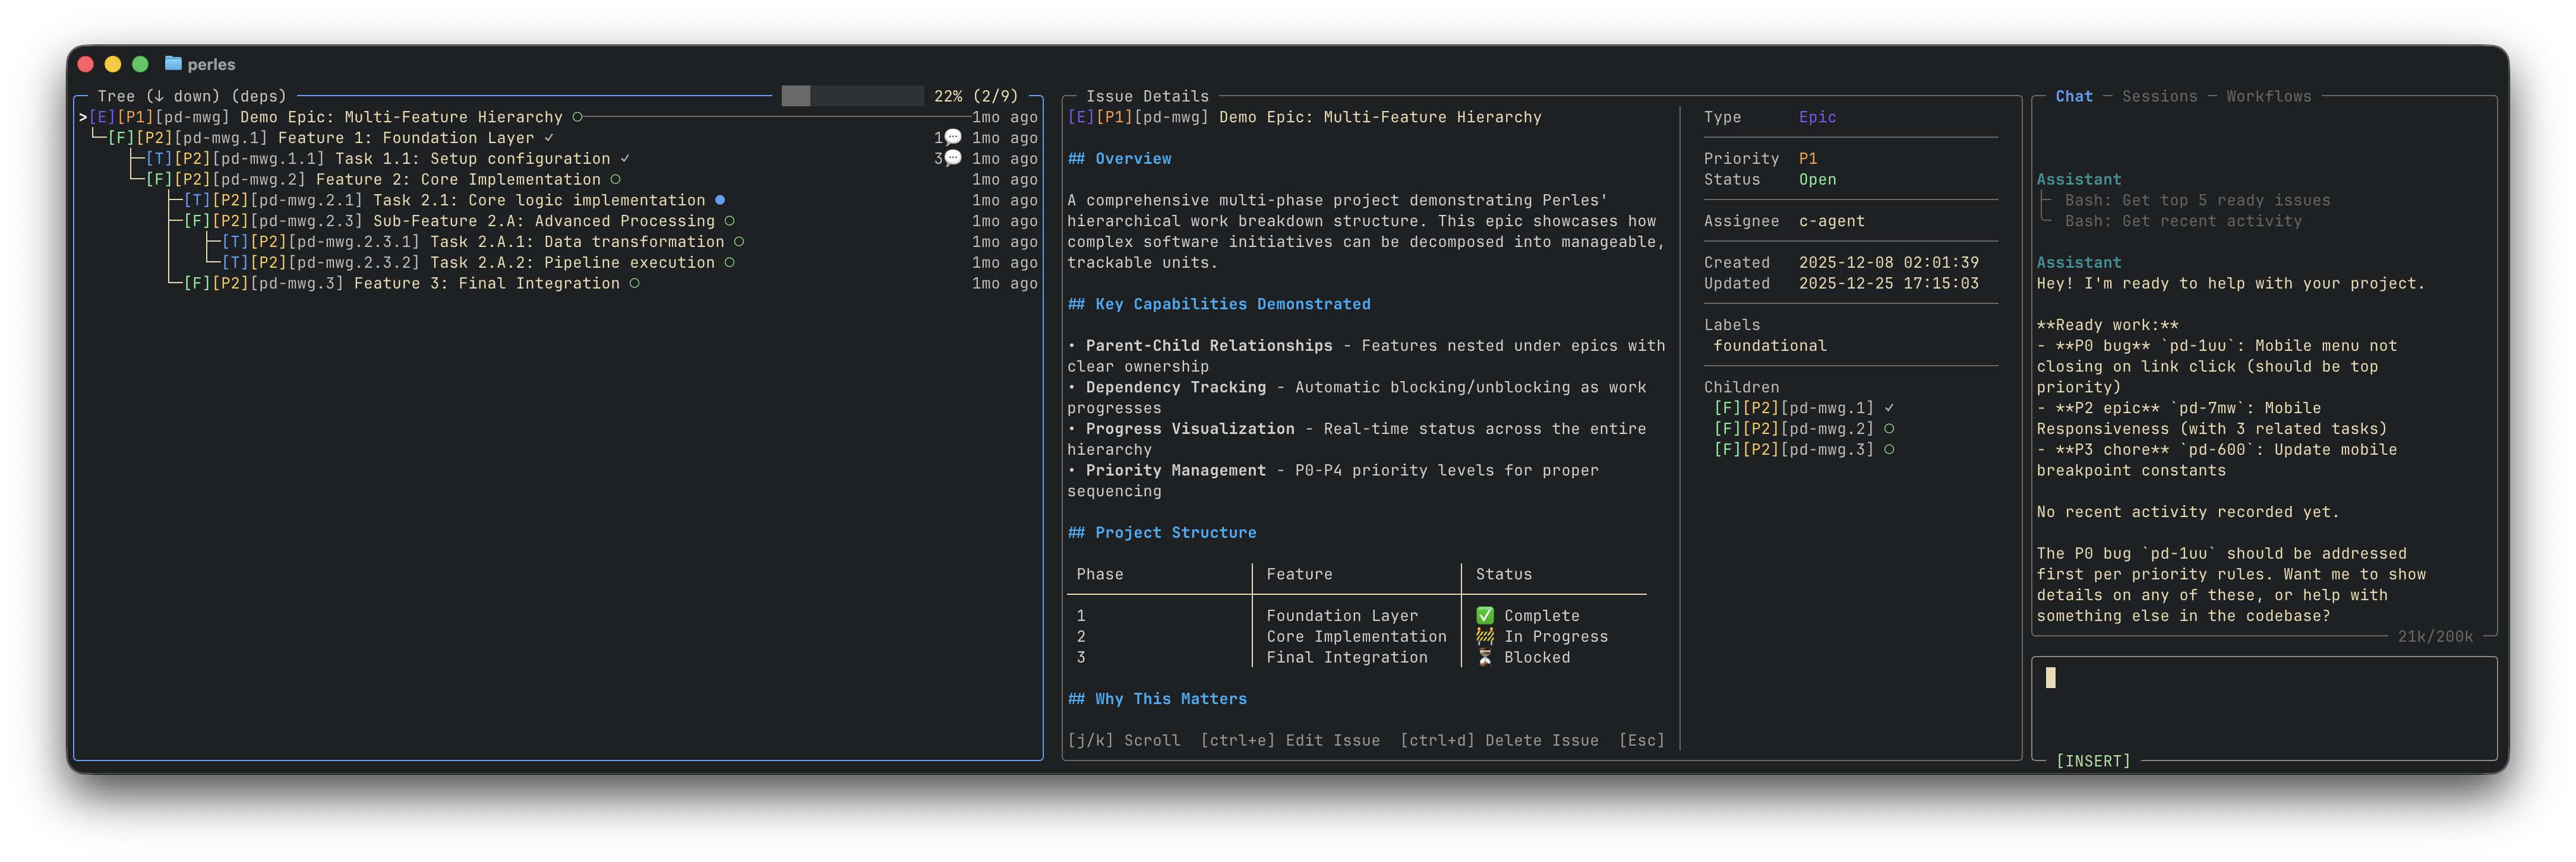This screenshot has width=2576, height=862.
Task: Open the Workflows tab
Action: point(2268,96)
